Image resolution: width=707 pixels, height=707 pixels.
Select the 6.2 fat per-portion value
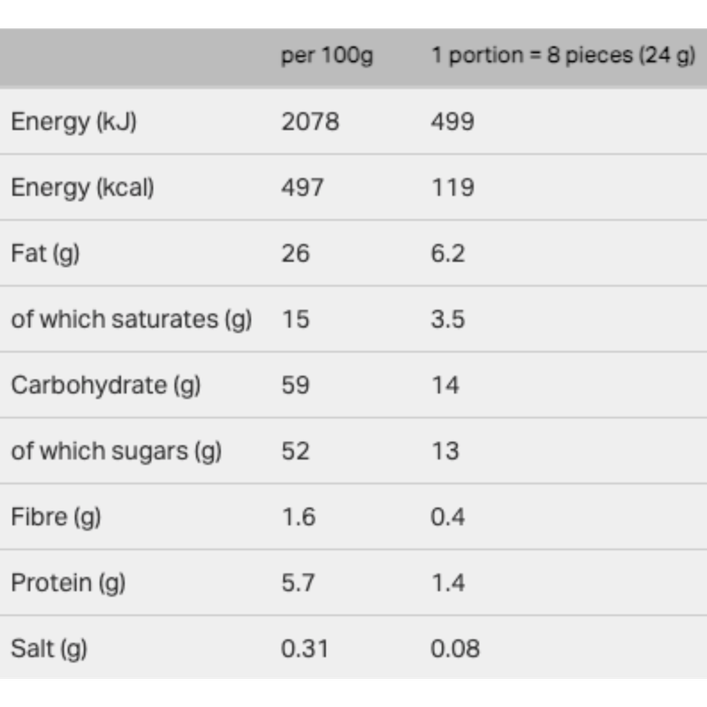tap(447, 253)
